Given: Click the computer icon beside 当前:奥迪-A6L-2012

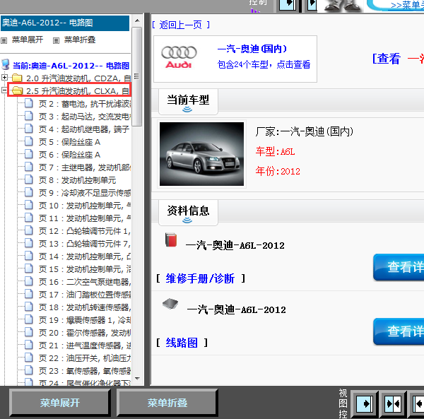Looking at the screenshot, I should [x=6, y=65].
